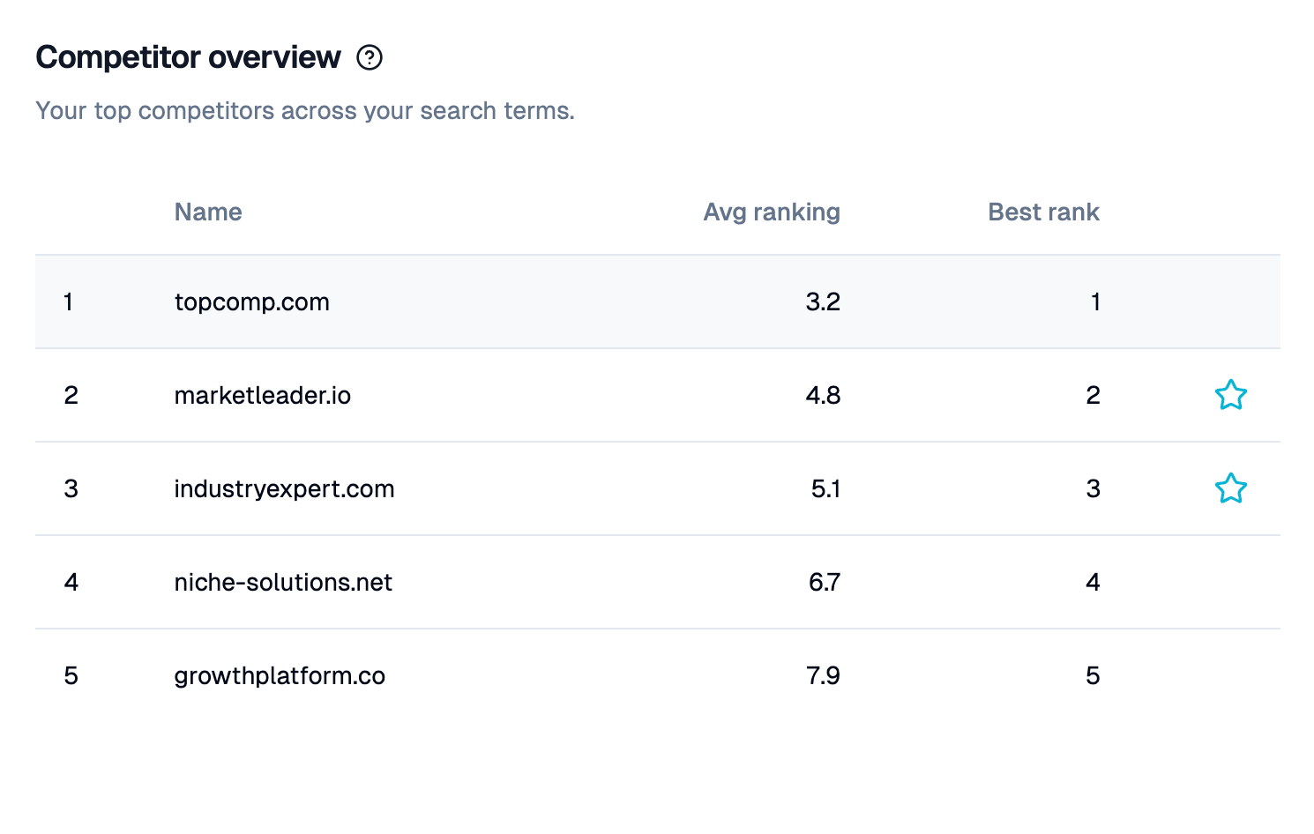Click the Avg ranking value 6.7 for niche-solutions.net

(x=824, y=582)
